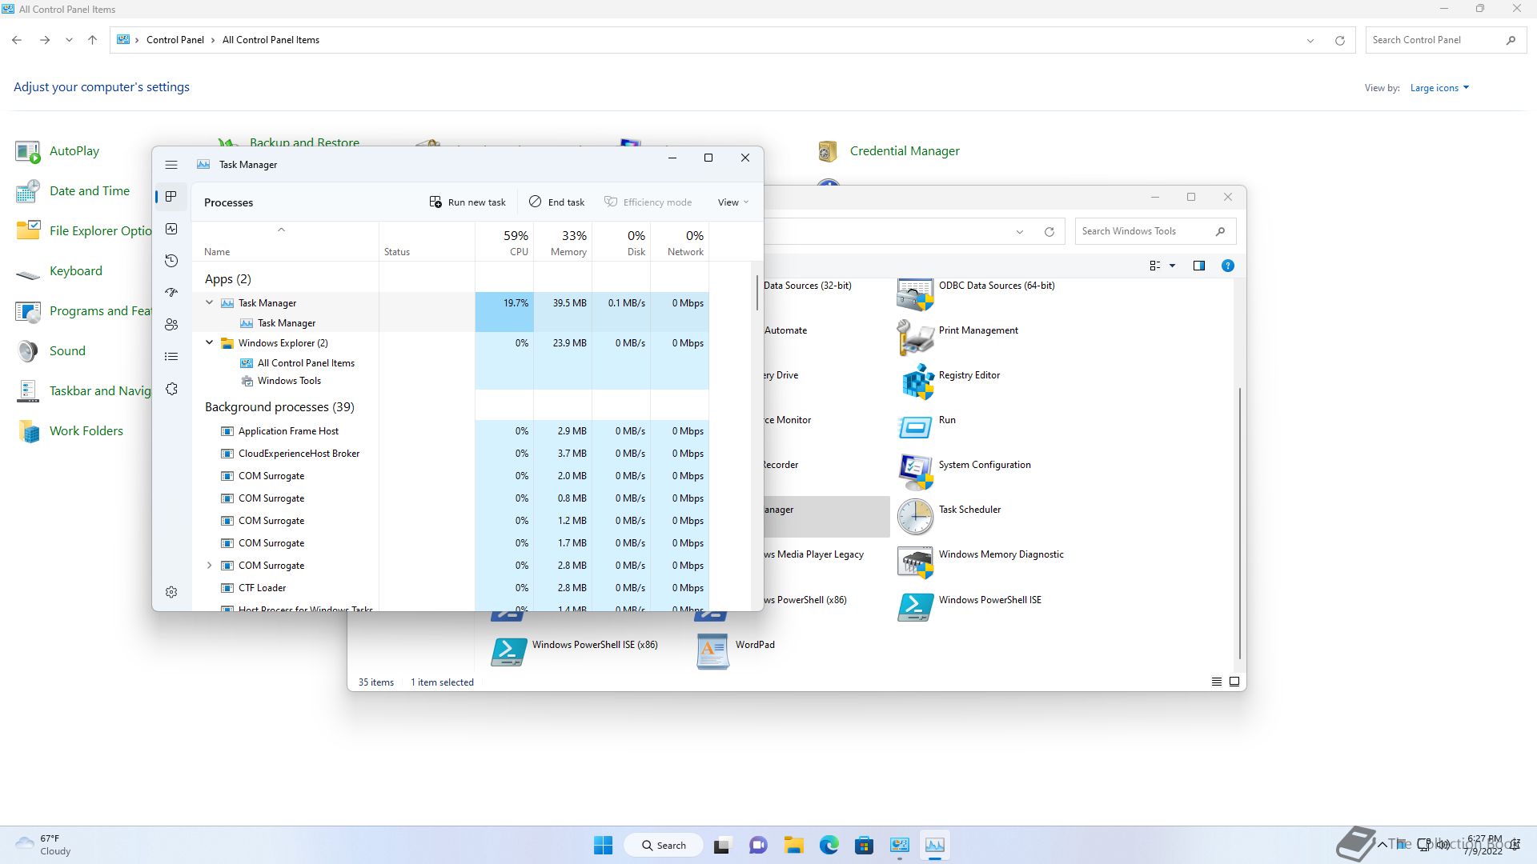Refresh the Control Panel address bar

click(1339, 40)
